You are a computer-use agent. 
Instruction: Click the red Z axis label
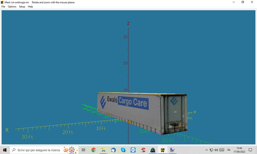point(128,23)
